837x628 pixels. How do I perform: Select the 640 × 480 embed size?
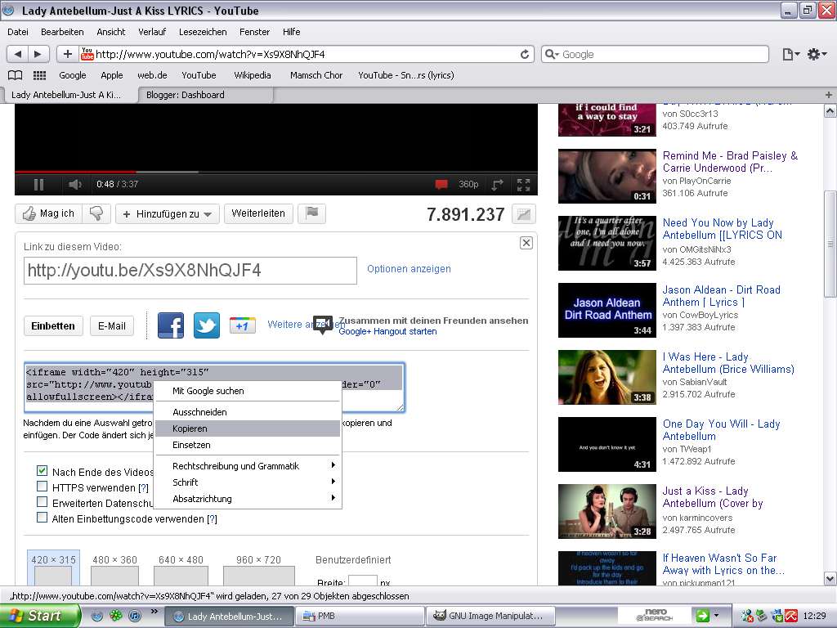(181, 569)
